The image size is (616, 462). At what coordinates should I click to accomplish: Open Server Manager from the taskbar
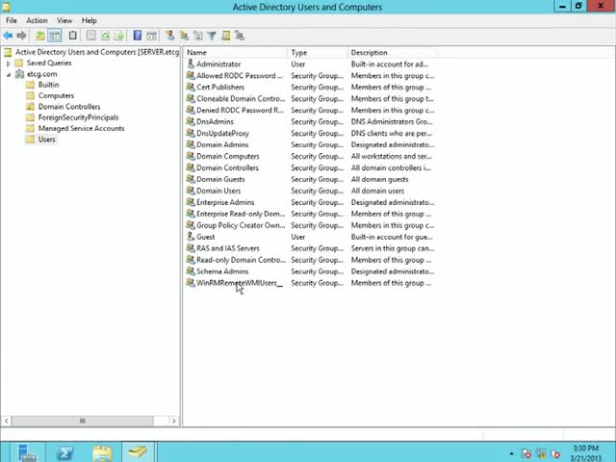point(27,452)
